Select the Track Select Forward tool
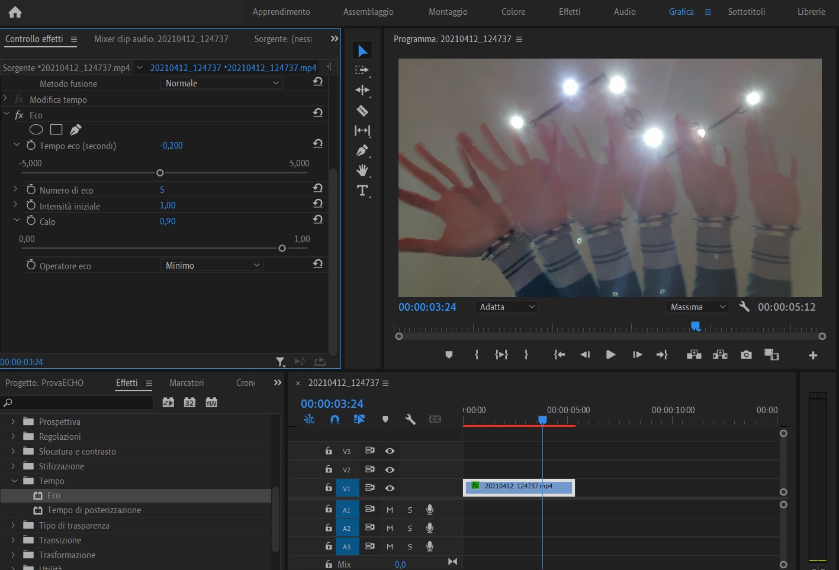The width and height of the screenshot is (839, 570). point(362,70)
